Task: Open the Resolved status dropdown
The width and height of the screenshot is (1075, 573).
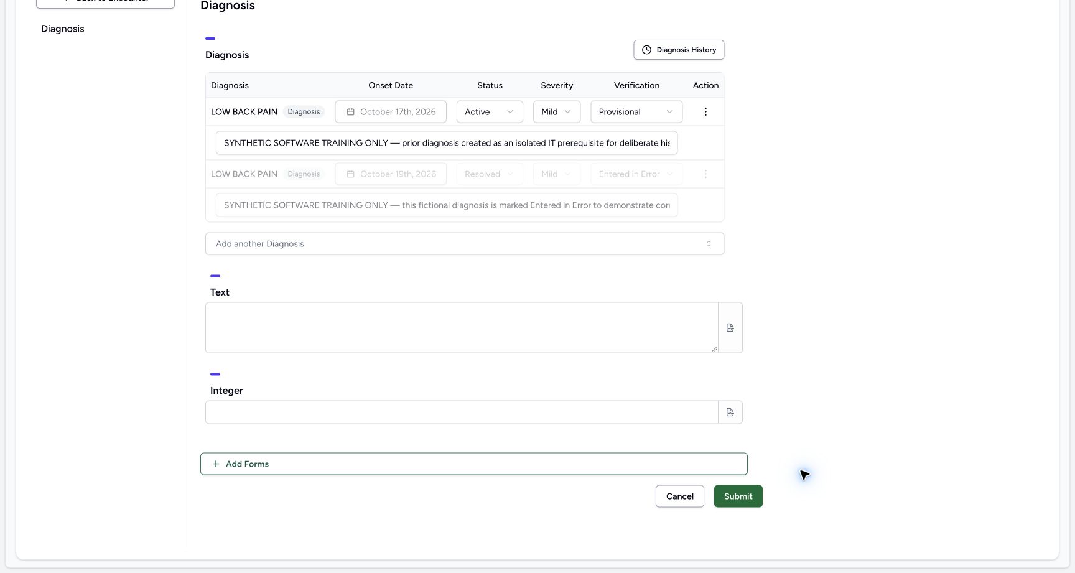Action: click(x=490, y=174)
